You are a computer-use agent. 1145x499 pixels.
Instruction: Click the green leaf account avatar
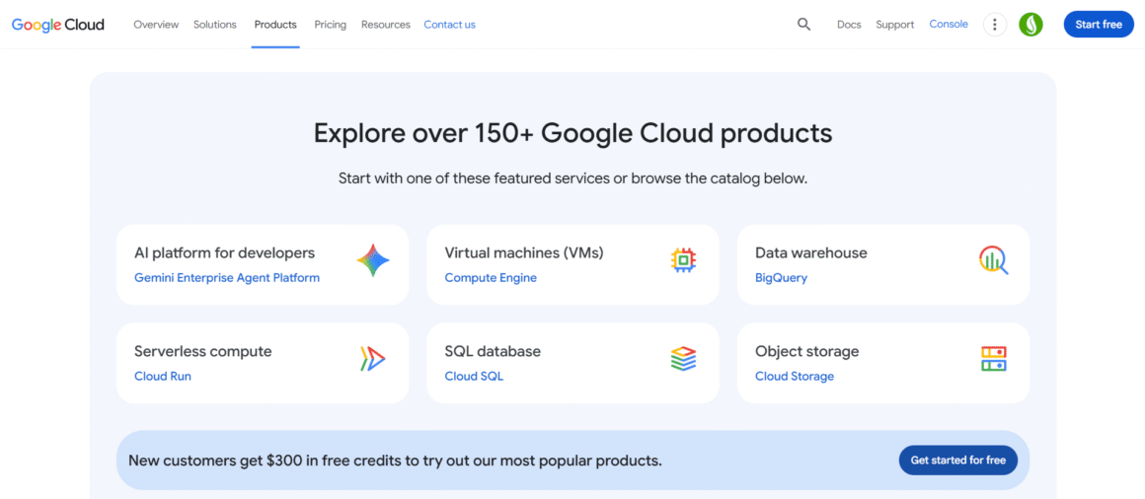tap(1031, 25)
